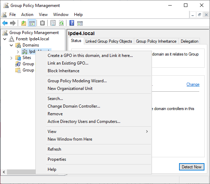Select Search... in context menu

pyautogui.click(x=94, y=99)
